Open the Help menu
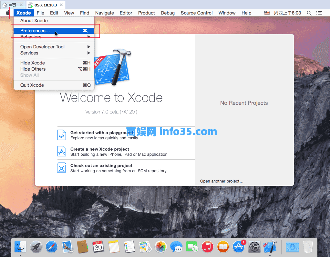 [x=246, y=13]
